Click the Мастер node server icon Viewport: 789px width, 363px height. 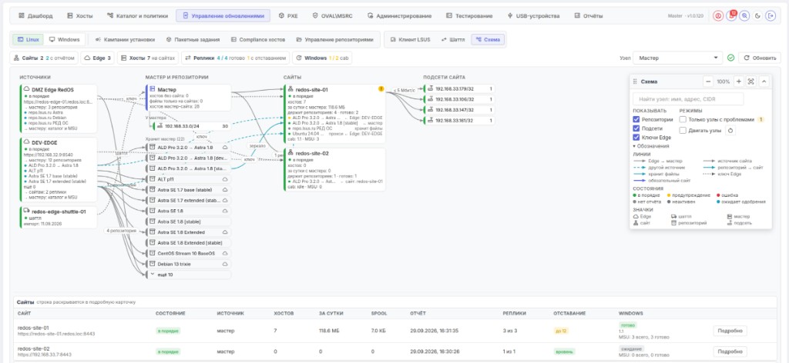pos(153,89)
